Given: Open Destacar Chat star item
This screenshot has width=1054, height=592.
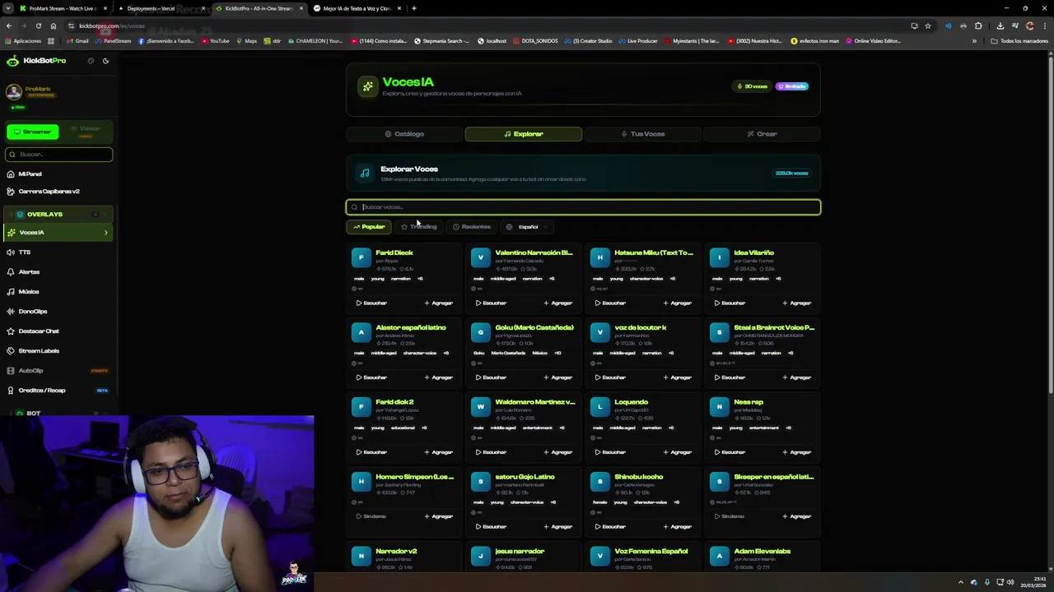Looking at the screenshot, I should click(x=58, y=331).
